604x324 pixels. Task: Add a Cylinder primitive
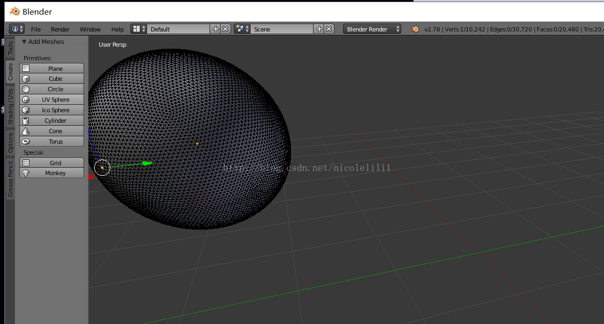[51, 121]
